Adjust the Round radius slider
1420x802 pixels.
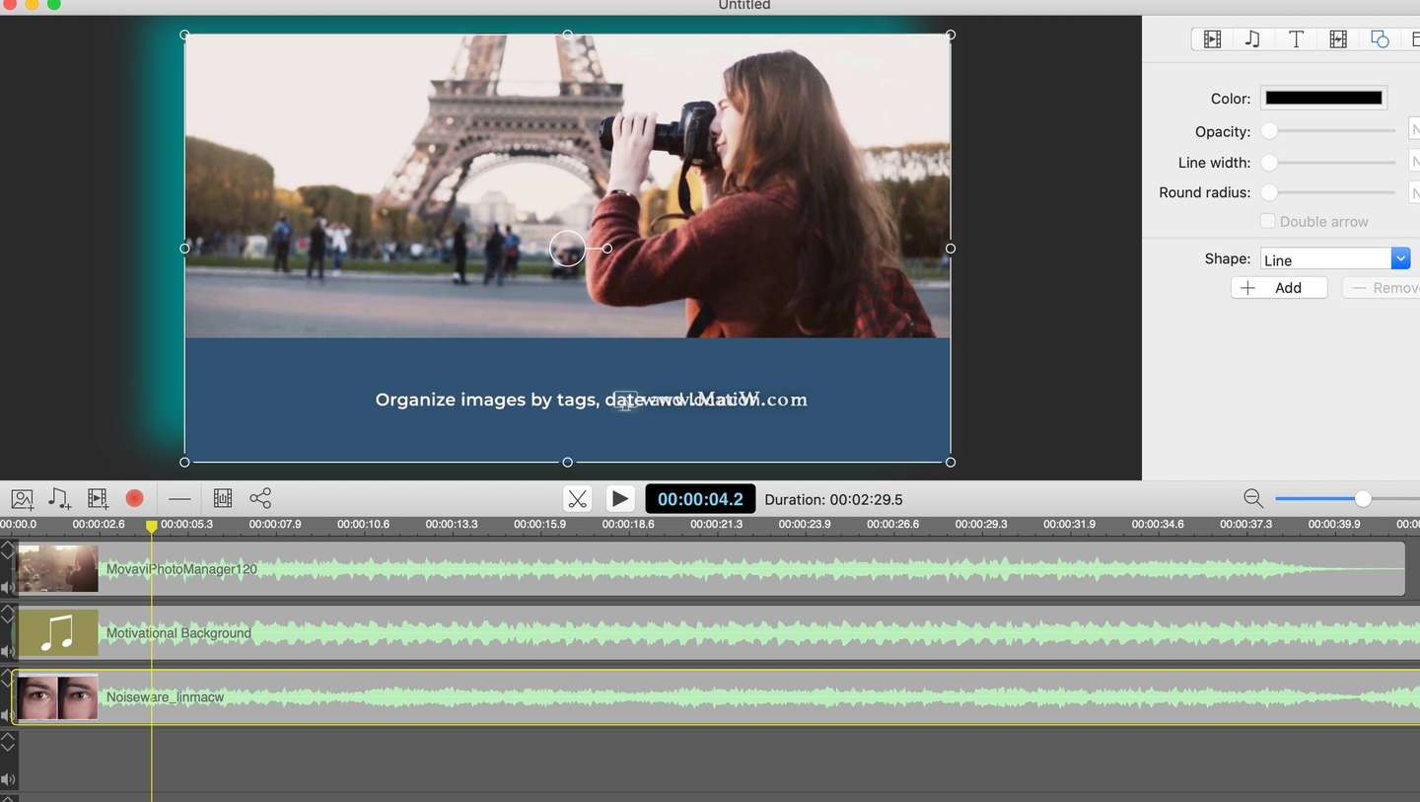click(1329, 193)
